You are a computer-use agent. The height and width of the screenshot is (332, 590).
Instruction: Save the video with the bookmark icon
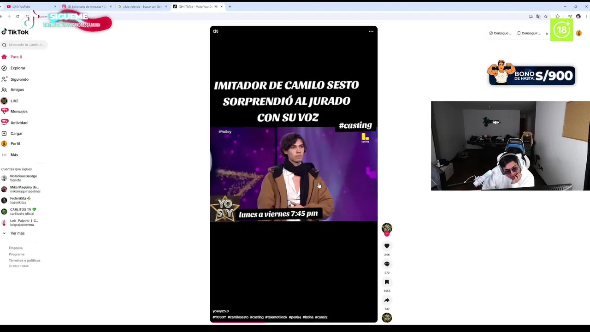387,282
